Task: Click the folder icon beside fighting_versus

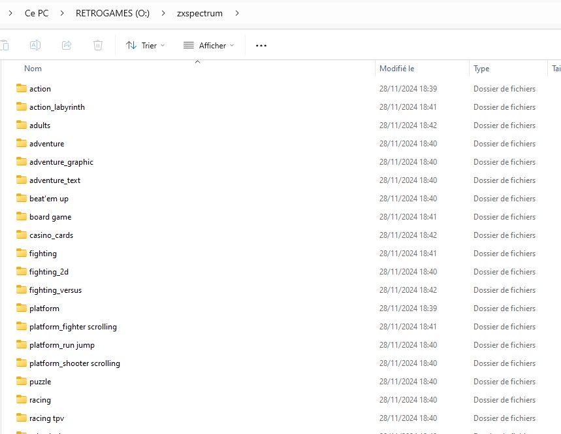Action: (22, 290)
